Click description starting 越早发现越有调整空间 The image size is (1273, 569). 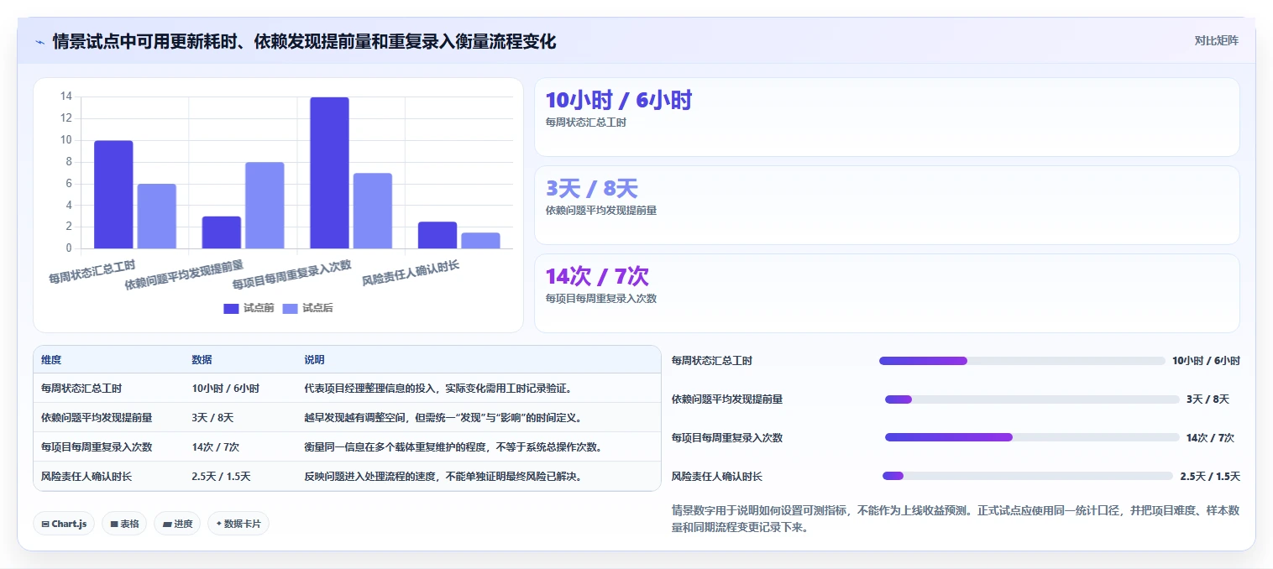[x=443, y=417]
